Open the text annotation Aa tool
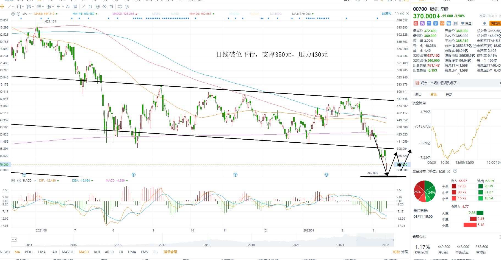Screen dimensions: 501x260 click(68, 7)
